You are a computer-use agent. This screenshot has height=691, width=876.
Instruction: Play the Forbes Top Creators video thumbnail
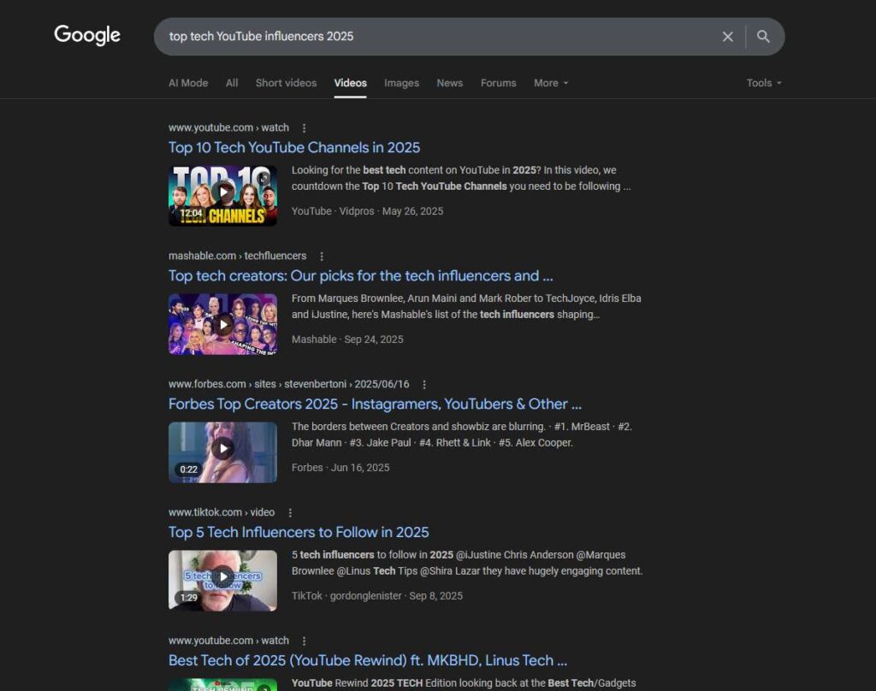click(x=223, y=452)
